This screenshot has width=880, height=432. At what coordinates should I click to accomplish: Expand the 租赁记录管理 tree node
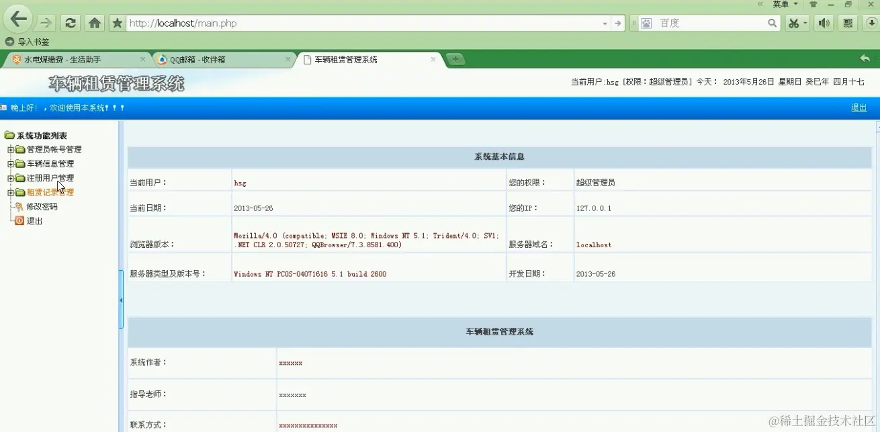click(11, 192)
